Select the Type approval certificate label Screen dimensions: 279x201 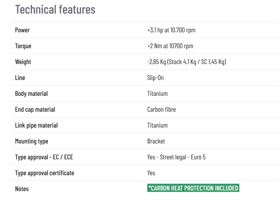pos(44,173)
